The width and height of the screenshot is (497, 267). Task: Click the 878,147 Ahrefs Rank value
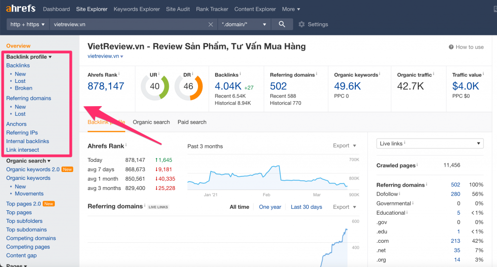106,86
